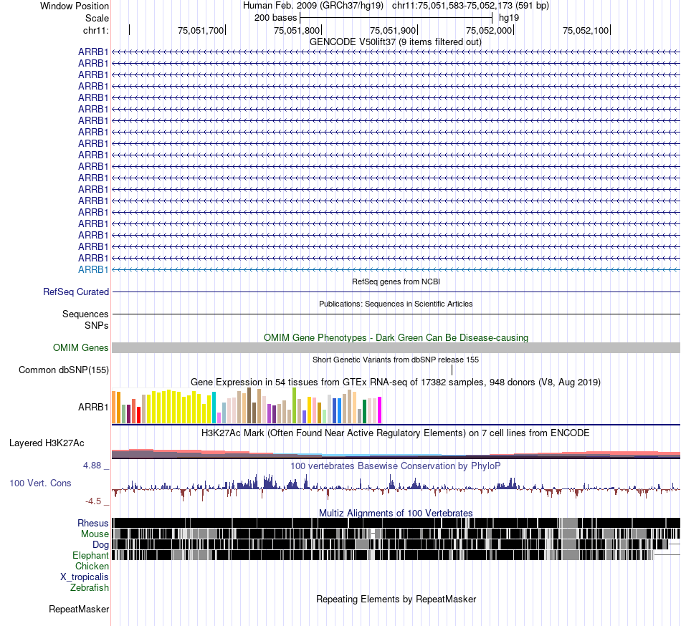Click the Dog alignment label

click(100, 545)
